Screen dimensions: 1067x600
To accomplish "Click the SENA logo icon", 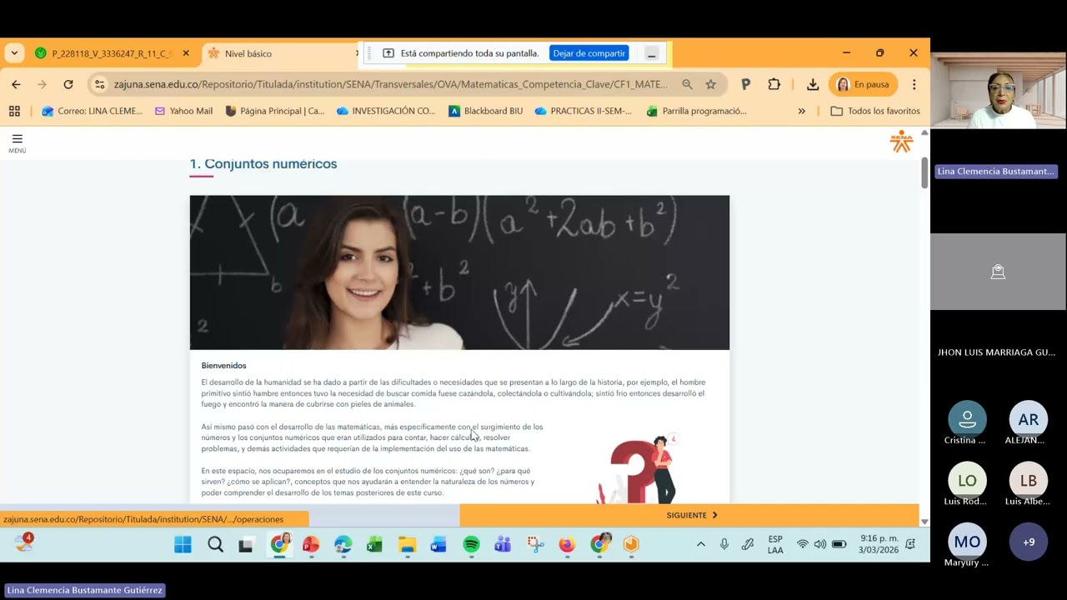I will tap(901, 142).
